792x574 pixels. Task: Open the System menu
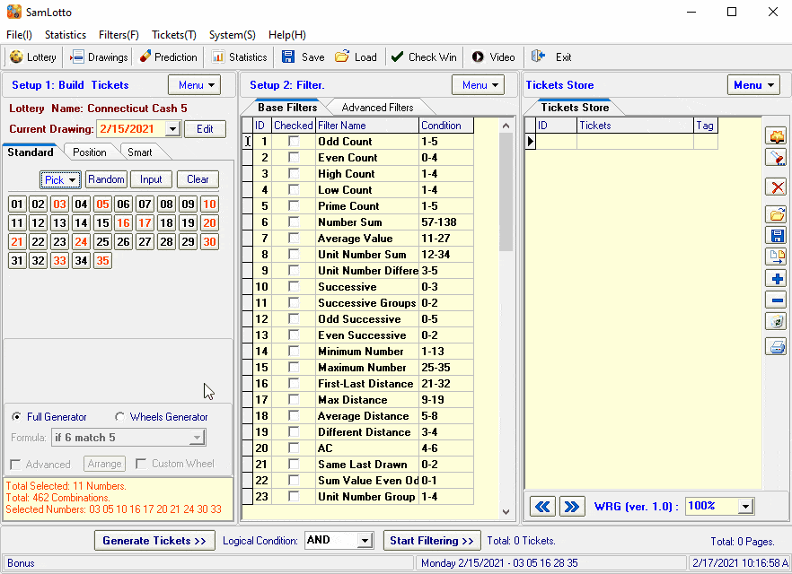click(x=233, y=35)
